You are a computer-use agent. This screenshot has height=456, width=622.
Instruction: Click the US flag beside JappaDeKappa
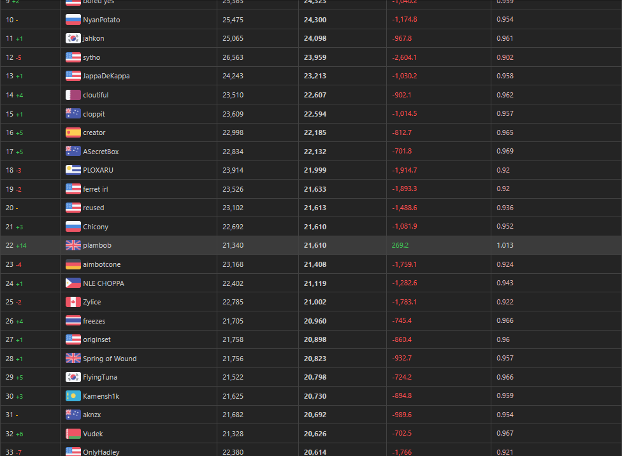(x=73, y=76)
